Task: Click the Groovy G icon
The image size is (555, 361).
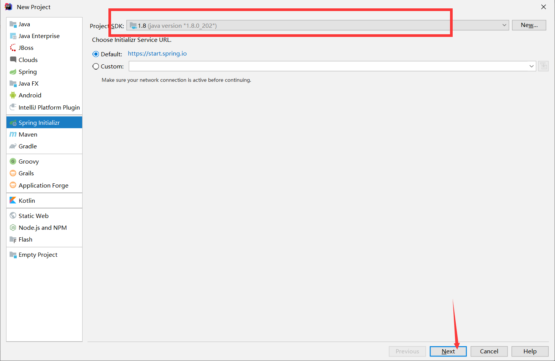Action: pyautogui.click(x=13, y=162)
